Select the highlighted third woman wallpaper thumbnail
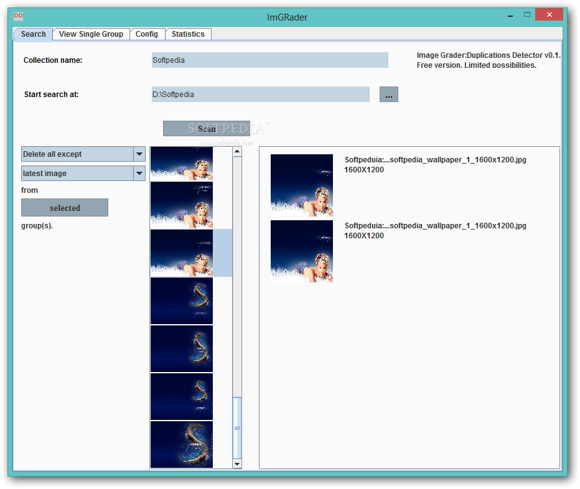 [182, 253]
